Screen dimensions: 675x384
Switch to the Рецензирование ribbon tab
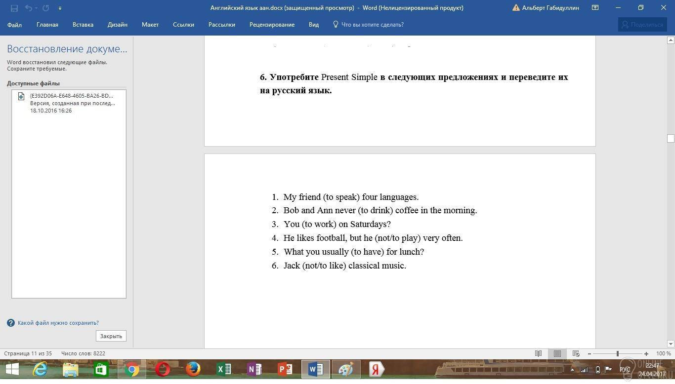[272, 25]
